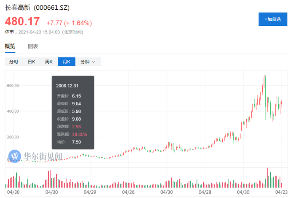Viewport: 295px width, 198px height.
Task: Click the tallest candlestick peak above 600
Action: click(x=265, y=76)
